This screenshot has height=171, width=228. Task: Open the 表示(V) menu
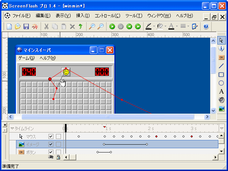63,16
